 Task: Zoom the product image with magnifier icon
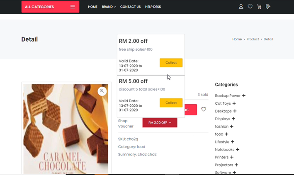tap(102, 91)
